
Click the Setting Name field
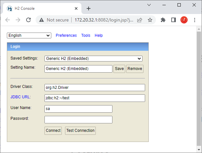(x=78, y=69)
